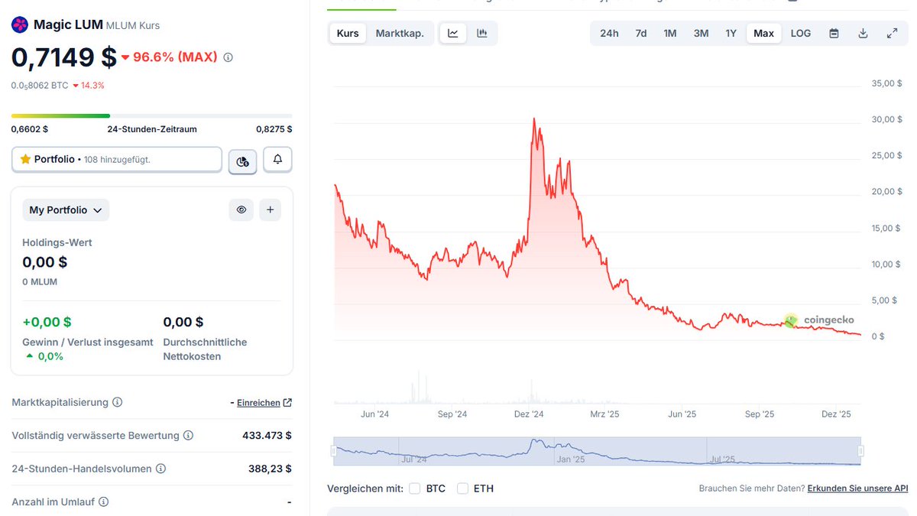
Task: Enable ETH comparison checkbox
Action: click(x=462, y=488)
